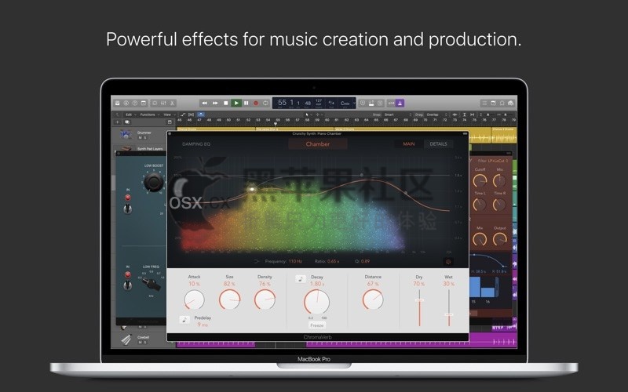Click the green Play button
The width and height of the screenshot is (628, 392).
point(236,103)
